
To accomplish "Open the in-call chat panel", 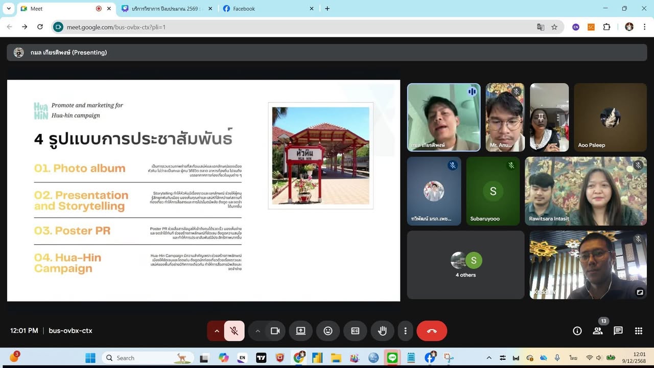I will click(x=618, y=331).
